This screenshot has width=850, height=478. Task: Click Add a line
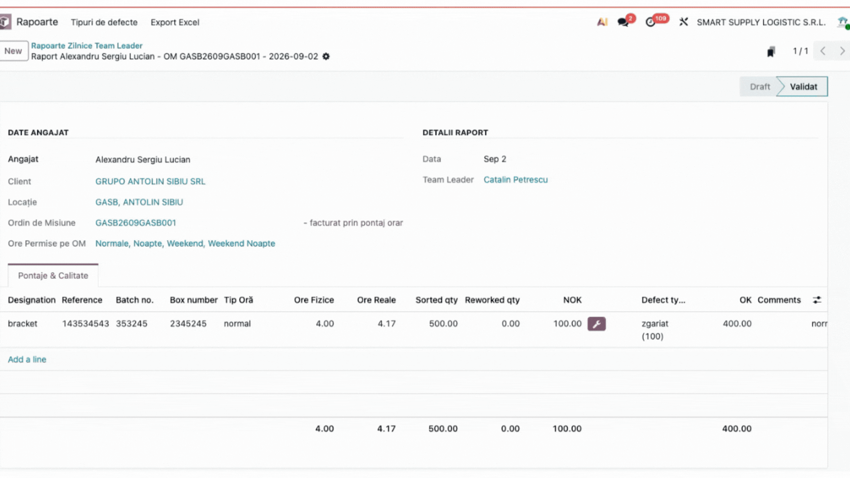click(27, 359)
